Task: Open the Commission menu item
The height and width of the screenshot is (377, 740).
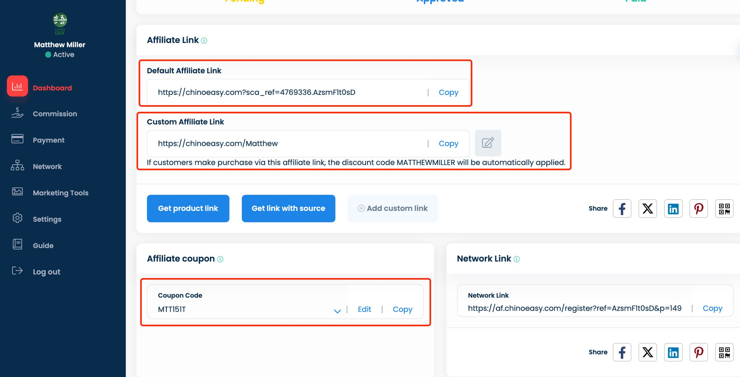Action: (x=55, y=114)
